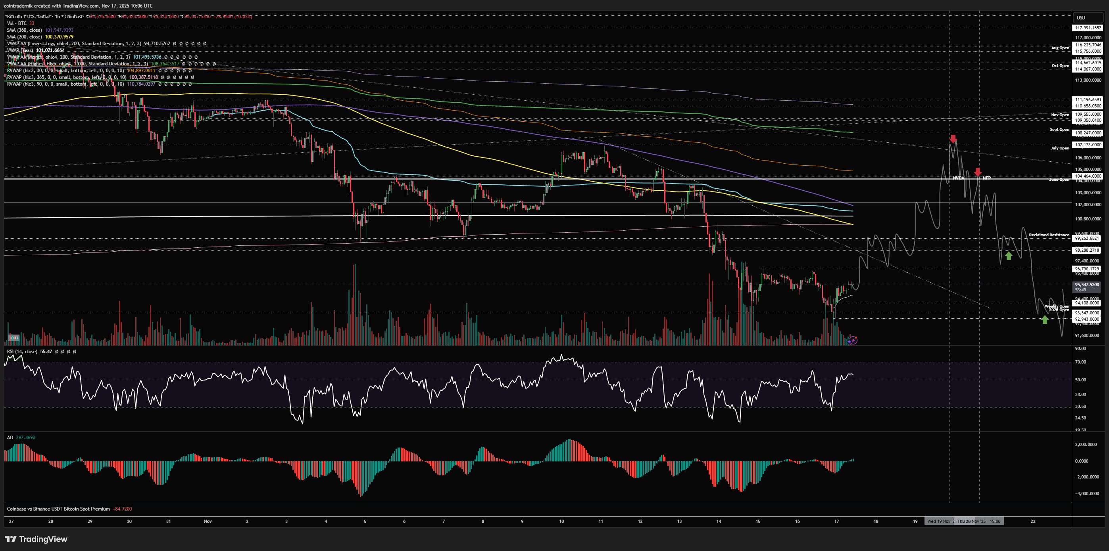Click the TradingView logo at bottom left

(x=36, y=539)
